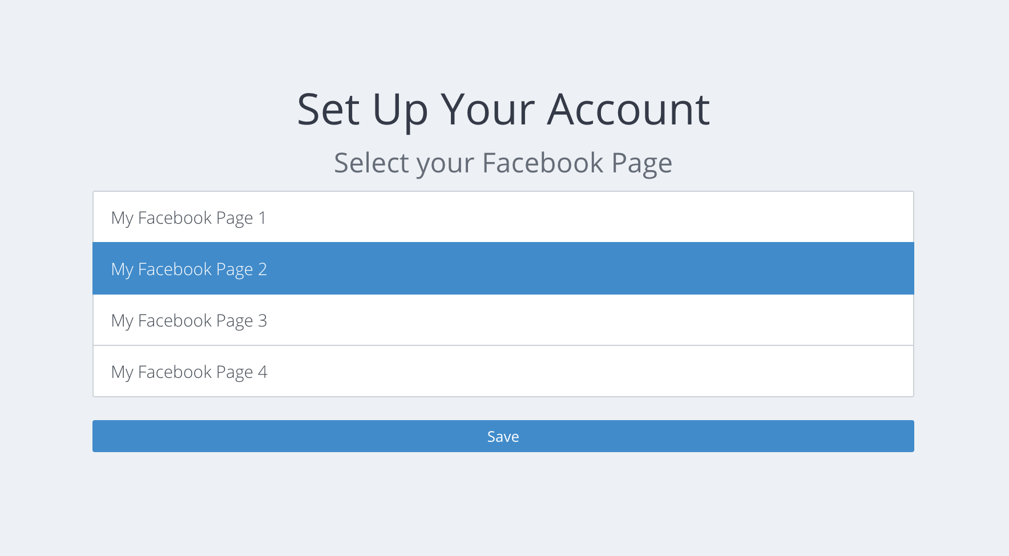Click the word 'Set' in the title
Screen dimensions: 1009x556
click(x=328, y=109)
